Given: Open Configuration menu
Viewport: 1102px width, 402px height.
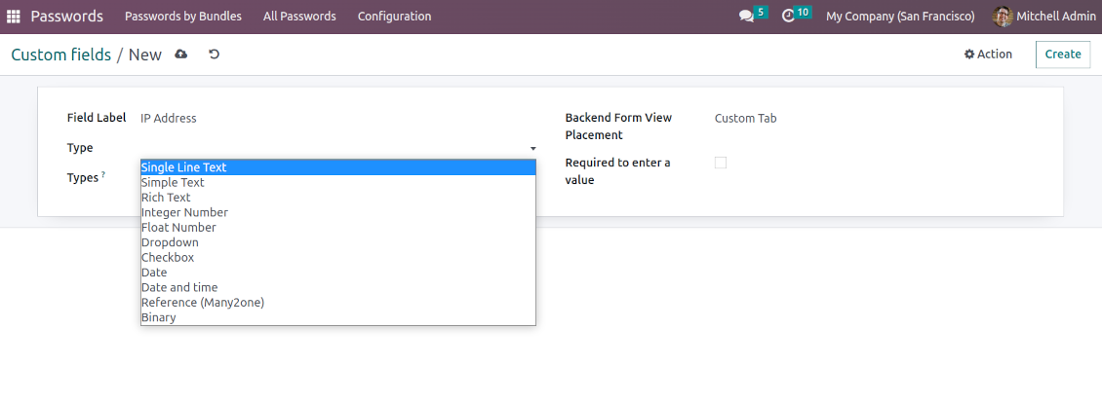Looking at the screenshot, I should 394,17.
